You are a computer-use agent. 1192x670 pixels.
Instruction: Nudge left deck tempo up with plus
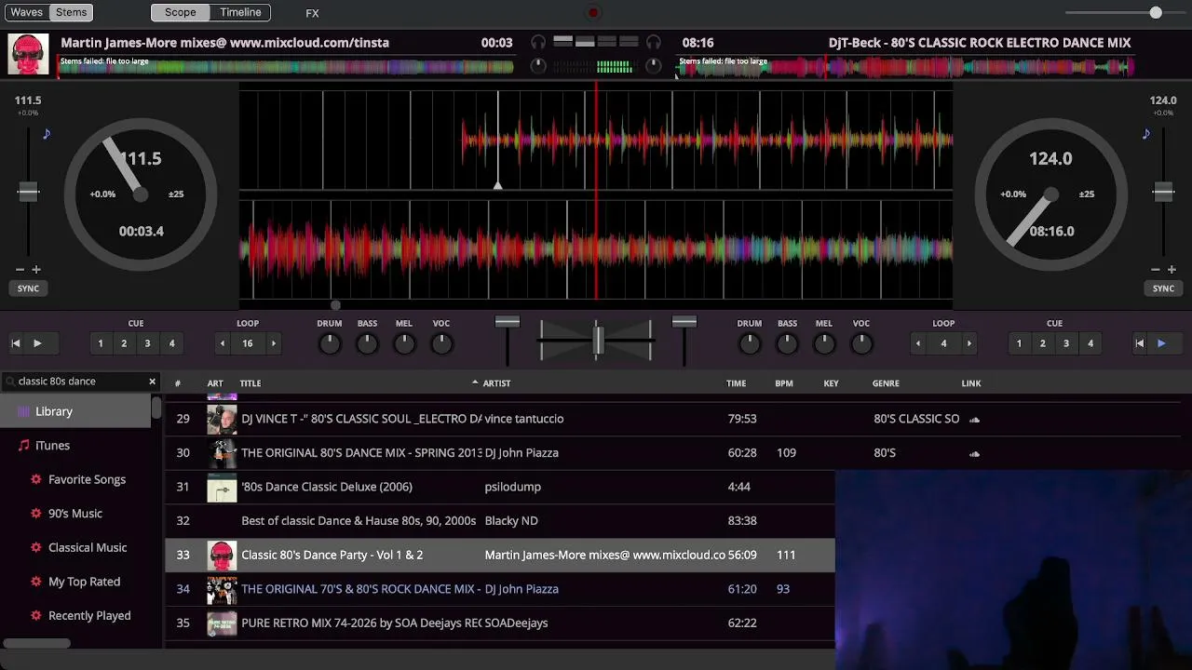point(36,270)
